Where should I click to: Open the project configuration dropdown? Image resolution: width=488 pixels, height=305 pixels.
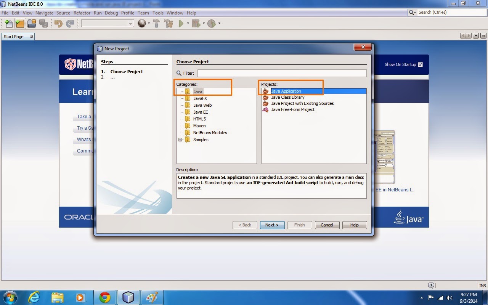130,23
